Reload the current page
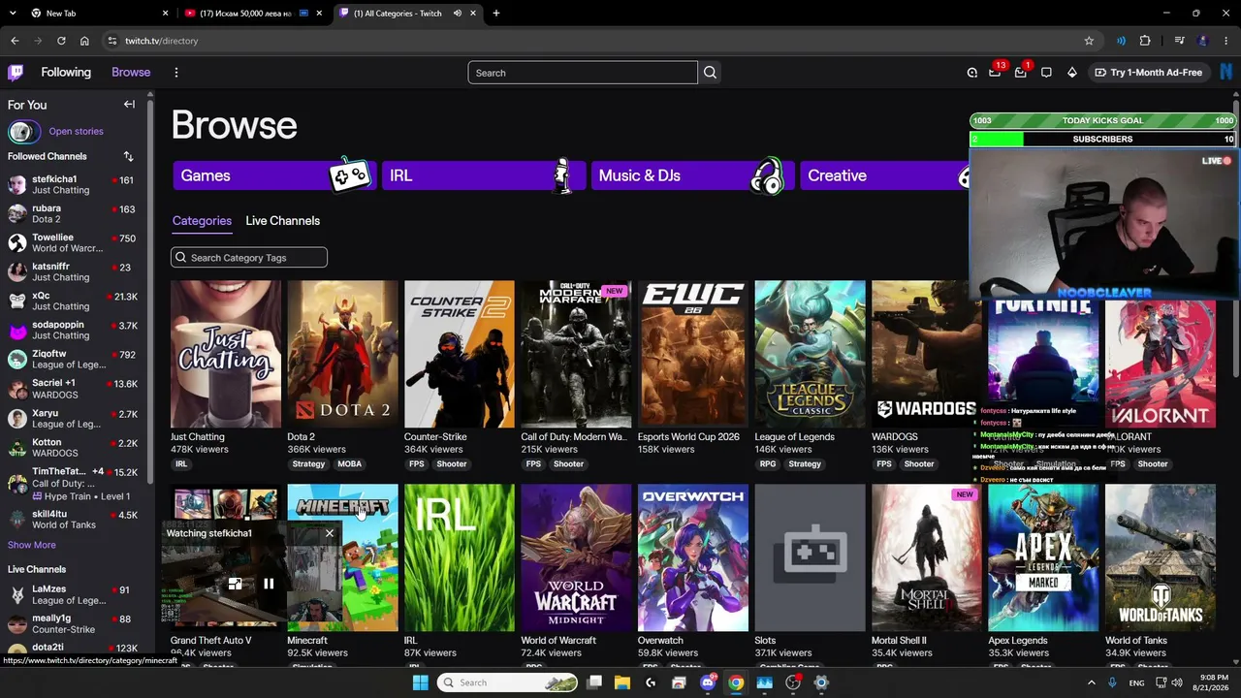Viewport: 1241px width, 698px height. (61, 41)
